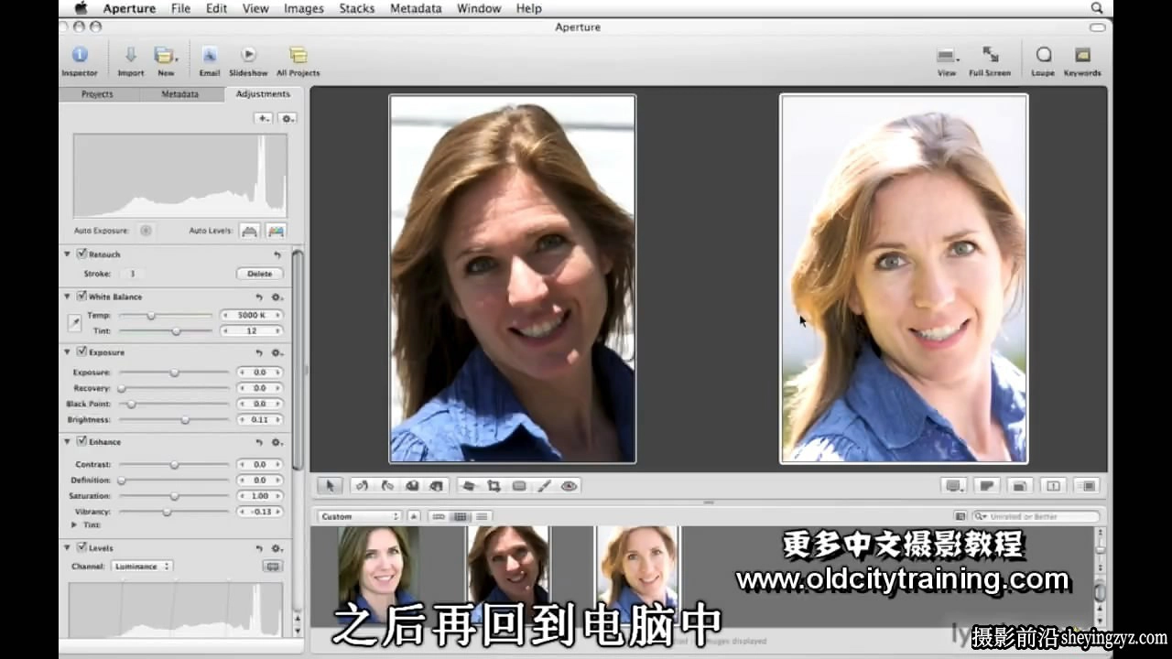Click the Rotate Right tool
Image resolution: width=1172 pixels, height=659 pixels.
[387, 486]
